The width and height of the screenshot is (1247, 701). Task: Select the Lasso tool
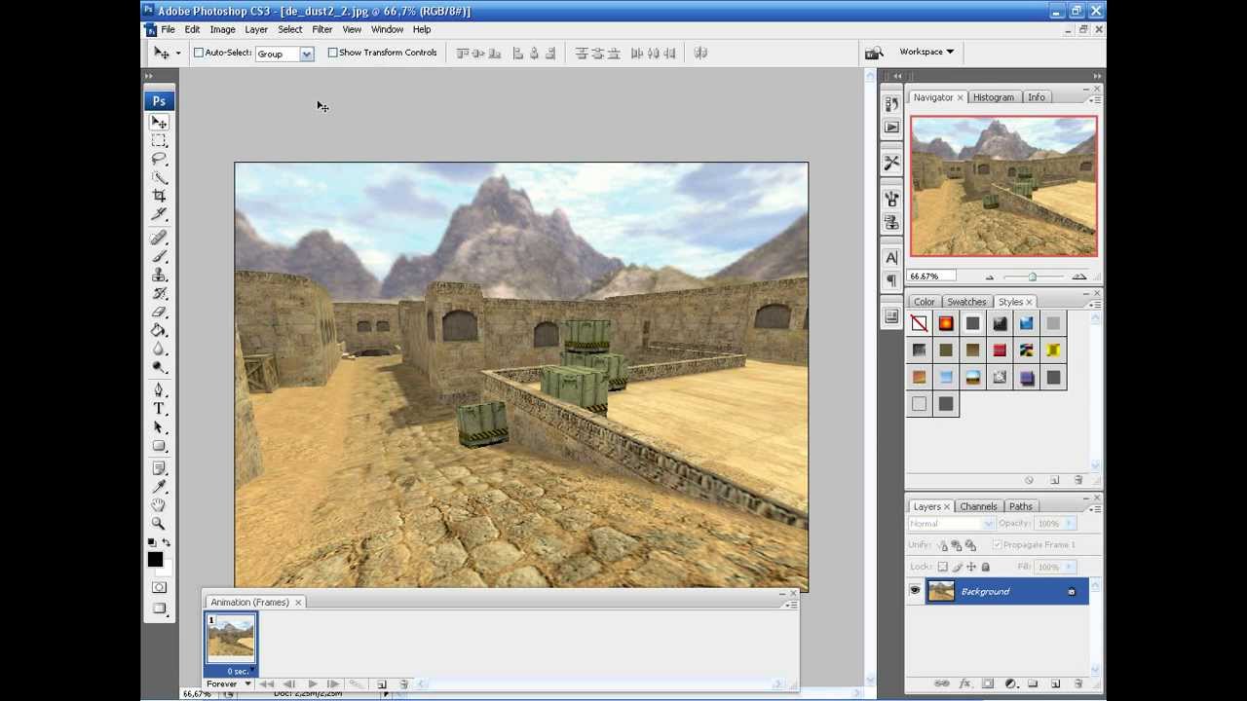(159, 160)
